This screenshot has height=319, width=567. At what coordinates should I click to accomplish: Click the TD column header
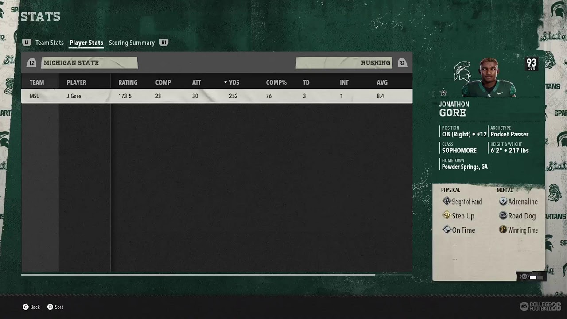tap(306, 82)
